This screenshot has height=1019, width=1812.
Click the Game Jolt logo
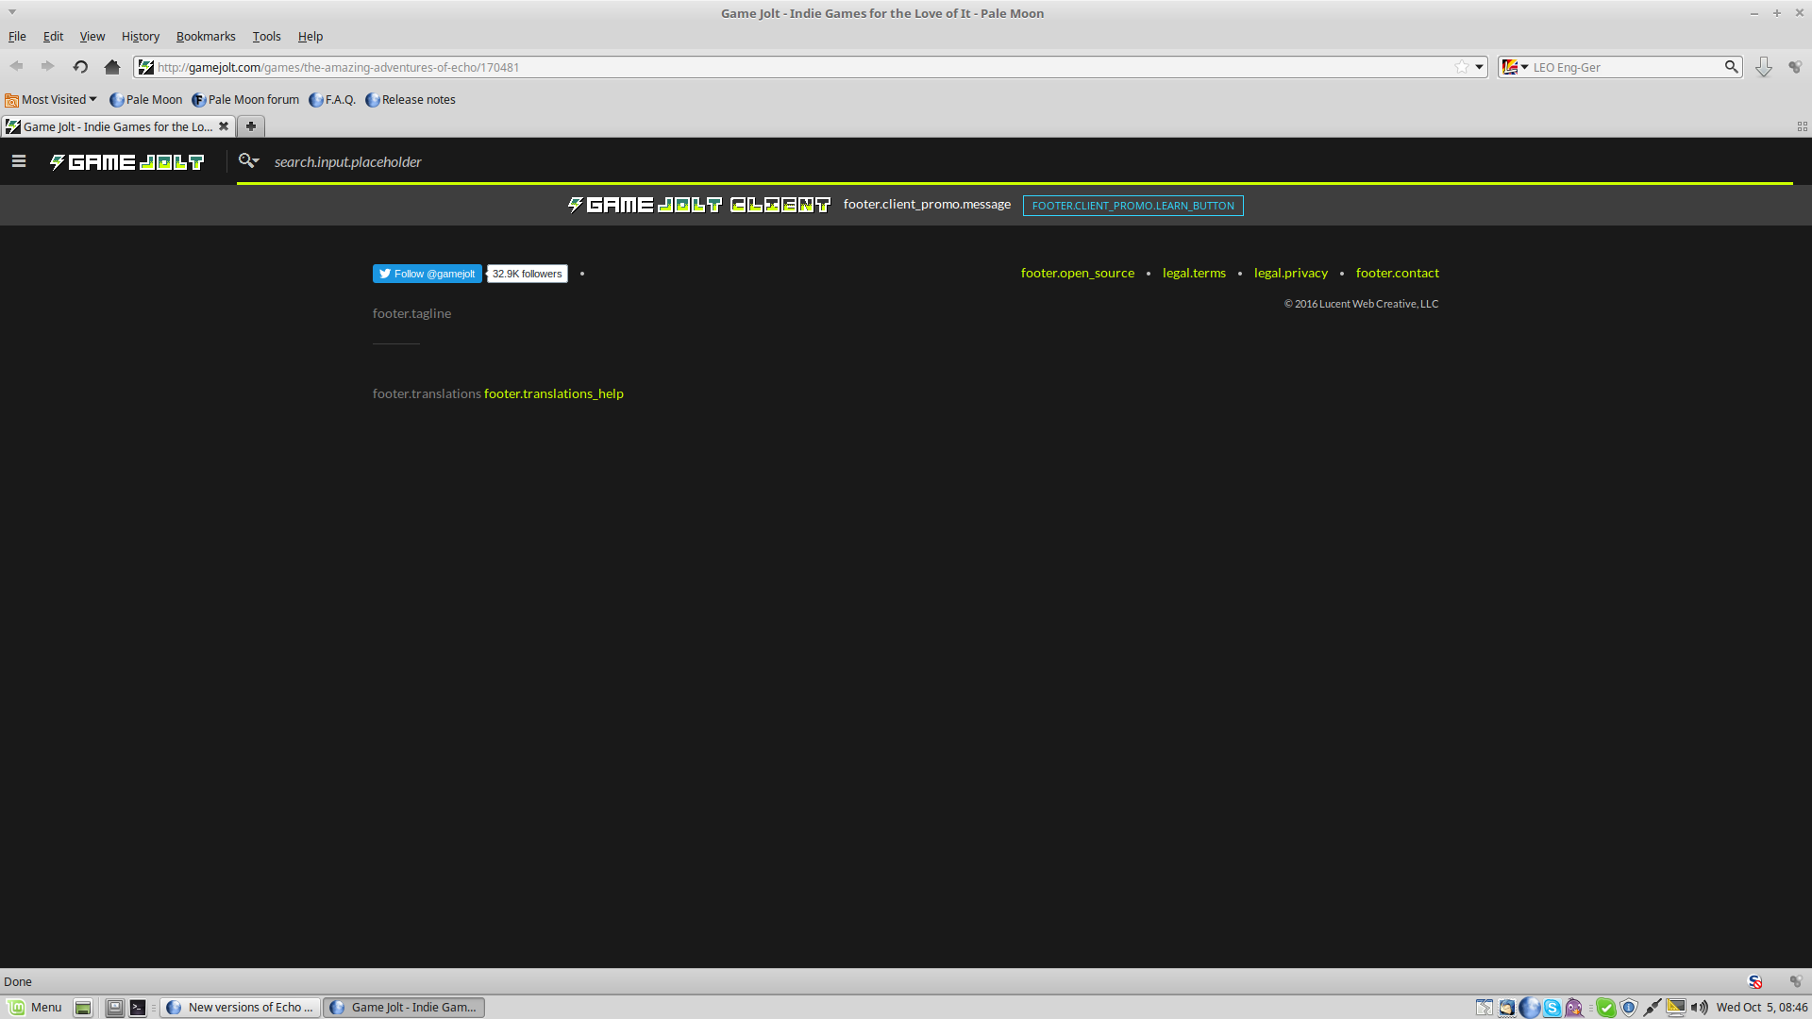tap(127, 162)
